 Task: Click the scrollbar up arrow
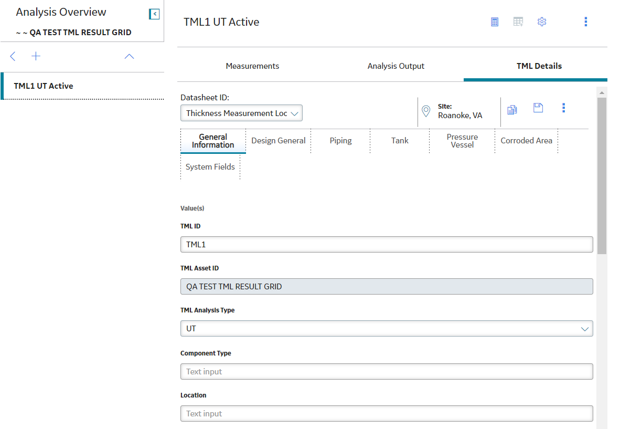[602, 92]
